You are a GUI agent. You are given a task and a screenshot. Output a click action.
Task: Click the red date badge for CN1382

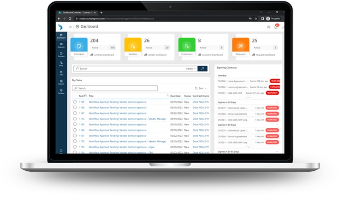pos(274,87)
